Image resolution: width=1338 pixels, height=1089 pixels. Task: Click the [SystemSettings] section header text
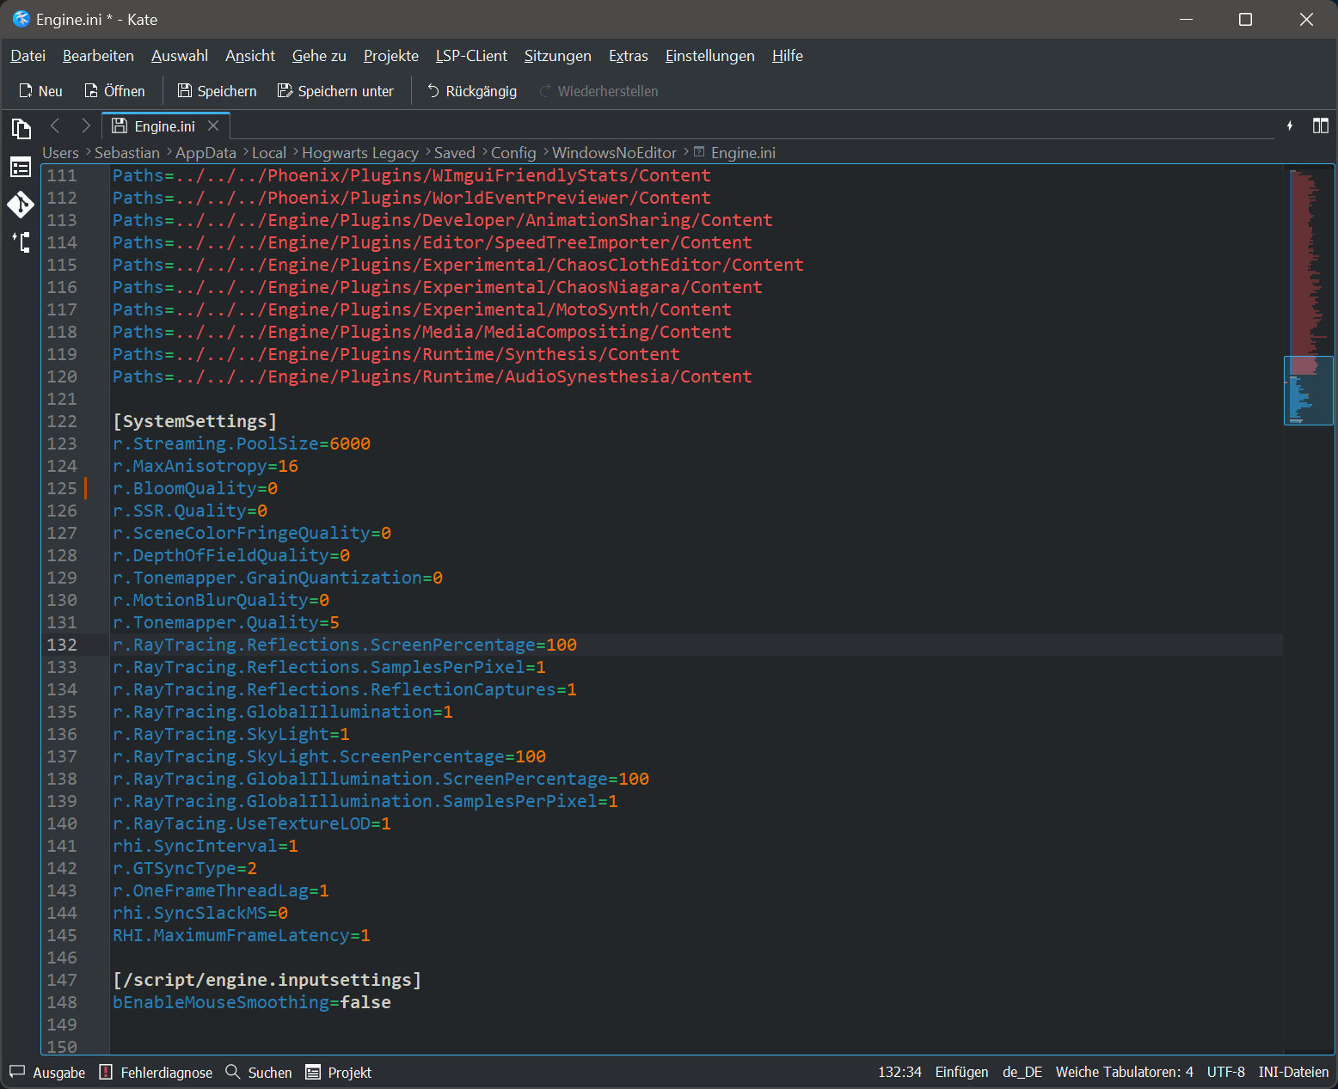[195, 421]
